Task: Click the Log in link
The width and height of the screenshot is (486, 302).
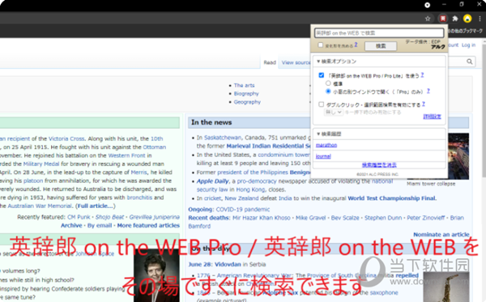Action: pyautogui.click(x=468, y=45)
